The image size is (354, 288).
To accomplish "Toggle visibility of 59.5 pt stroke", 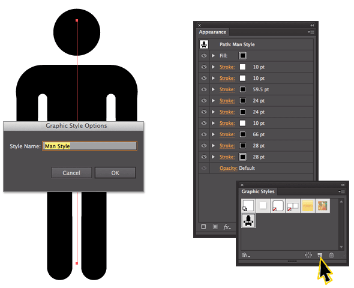I will 204,89.
